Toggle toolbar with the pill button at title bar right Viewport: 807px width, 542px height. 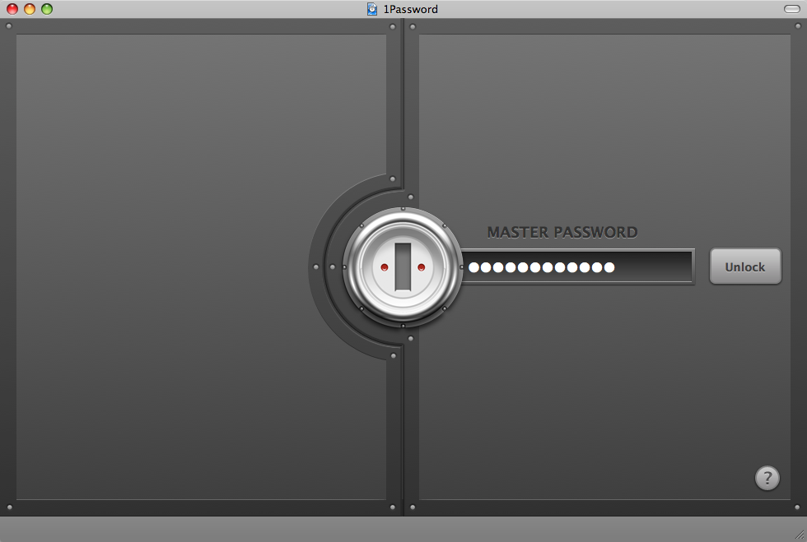(791, 9)
